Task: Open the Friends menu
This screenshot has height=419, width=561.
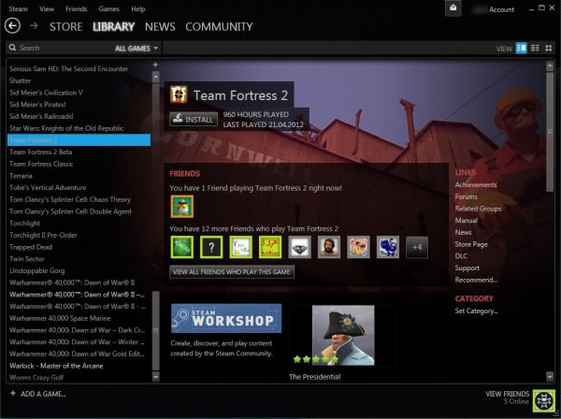Action: pyautogui.click(x=77, y=9)
